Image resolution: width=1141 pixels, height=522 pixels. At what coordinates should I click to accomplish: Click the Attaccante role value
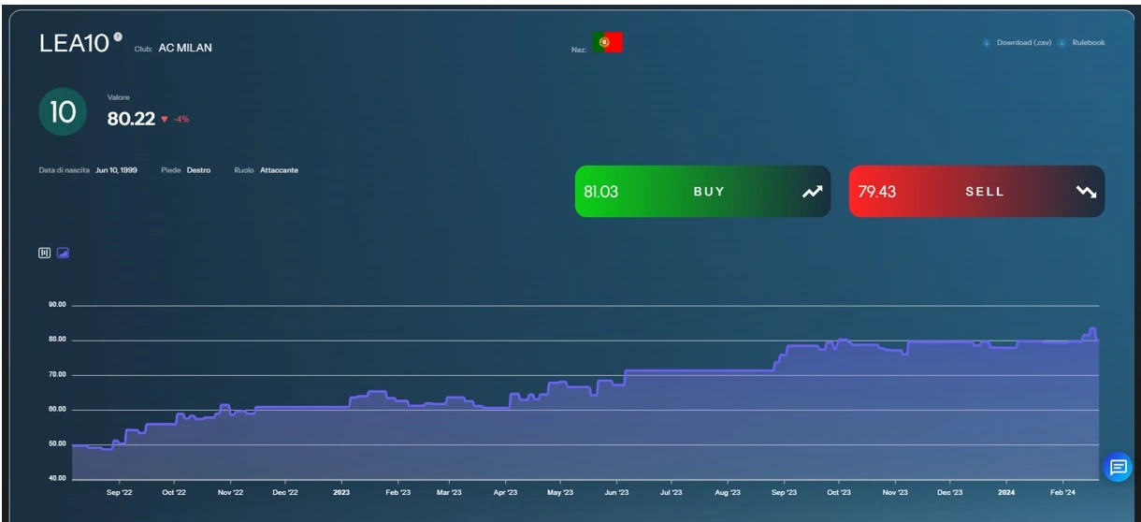pyautogui.click(x=280, y=170)
